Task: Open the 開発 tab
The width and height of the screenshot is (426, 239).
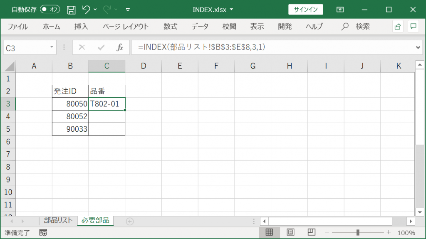Action: pos(285,27)
